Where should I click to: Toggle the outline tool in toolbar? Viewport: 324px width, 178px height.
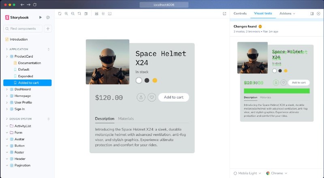(x=110, y=14)
